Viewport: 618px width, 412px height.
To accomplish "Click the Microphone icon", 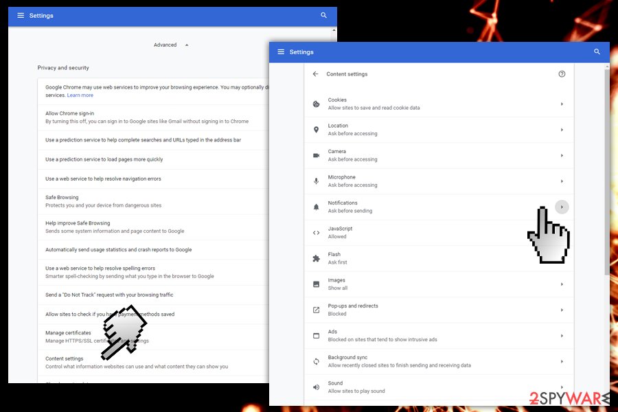I will point(316,181).
